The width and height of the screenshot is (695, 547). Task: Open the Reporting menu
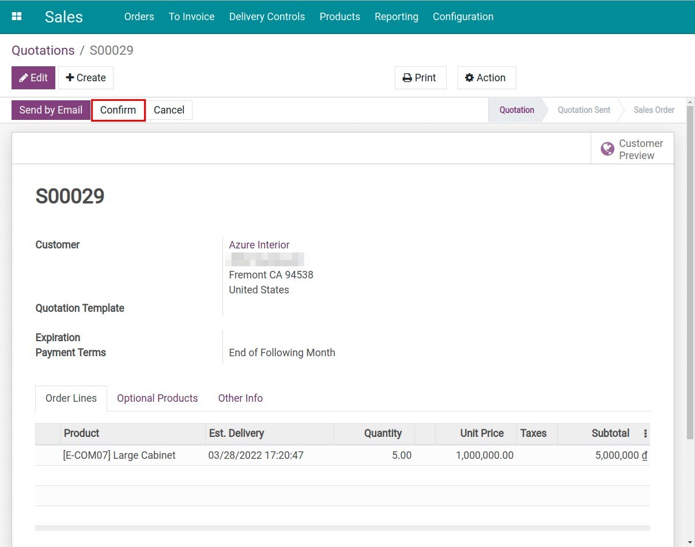396,17
